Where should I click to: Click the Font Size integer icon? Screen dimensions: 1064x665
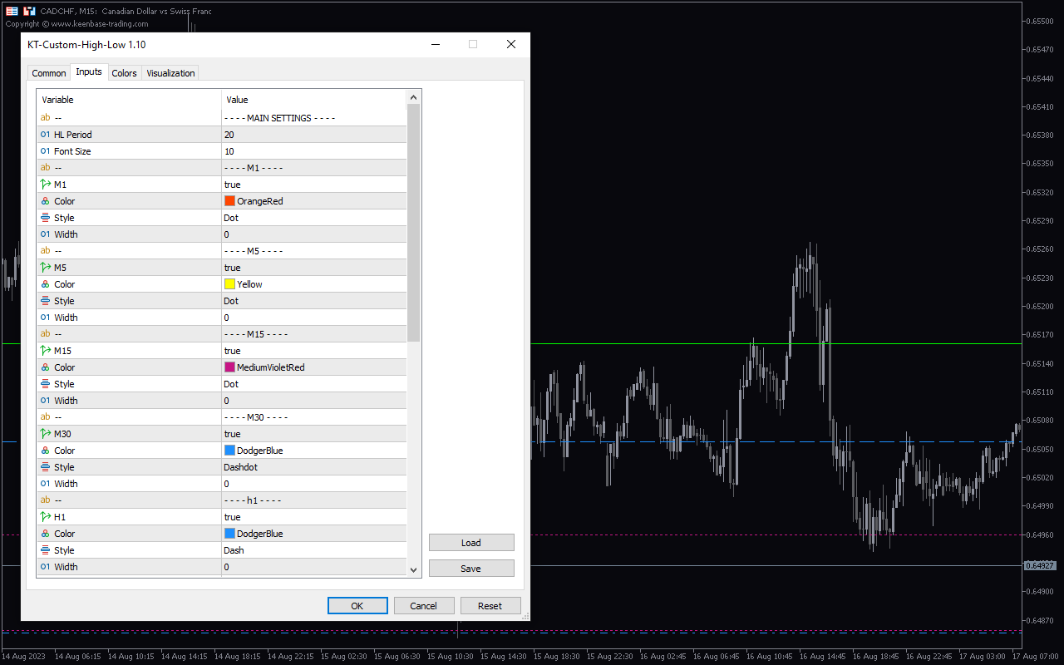46,151
